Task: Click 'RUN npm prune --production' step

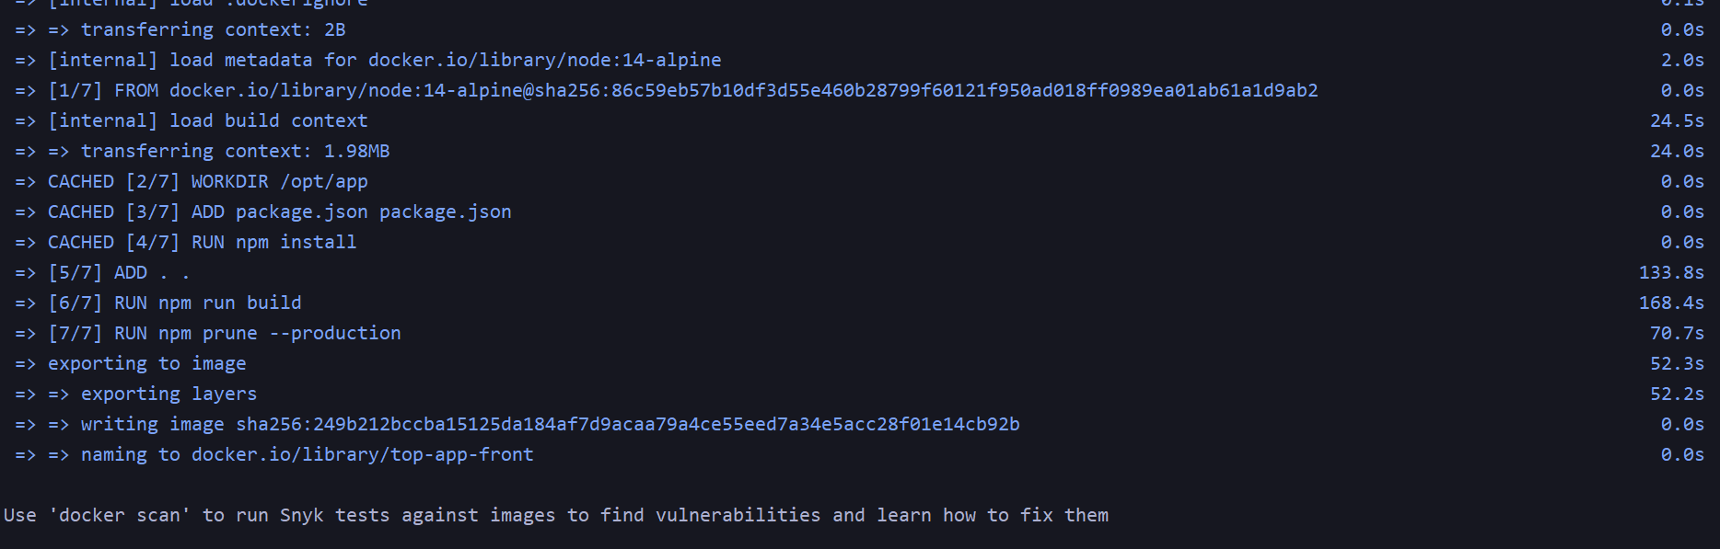Action: click(258, 333)
